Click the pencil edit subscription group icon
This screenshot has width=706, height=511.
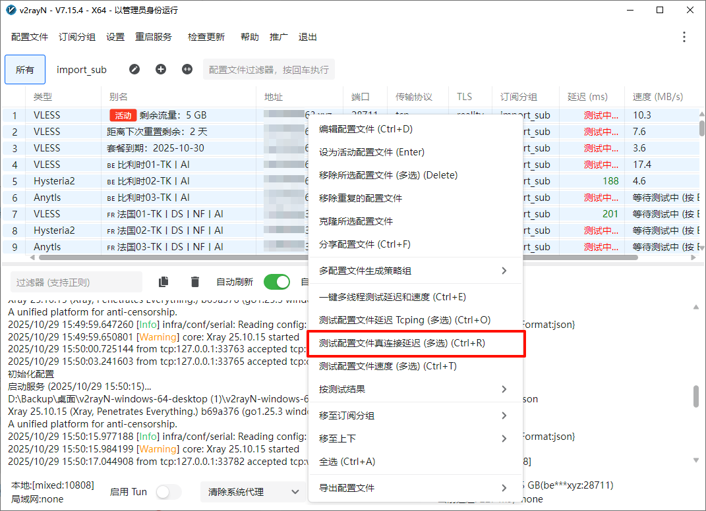pyautogui.click(x=134, y=69)
